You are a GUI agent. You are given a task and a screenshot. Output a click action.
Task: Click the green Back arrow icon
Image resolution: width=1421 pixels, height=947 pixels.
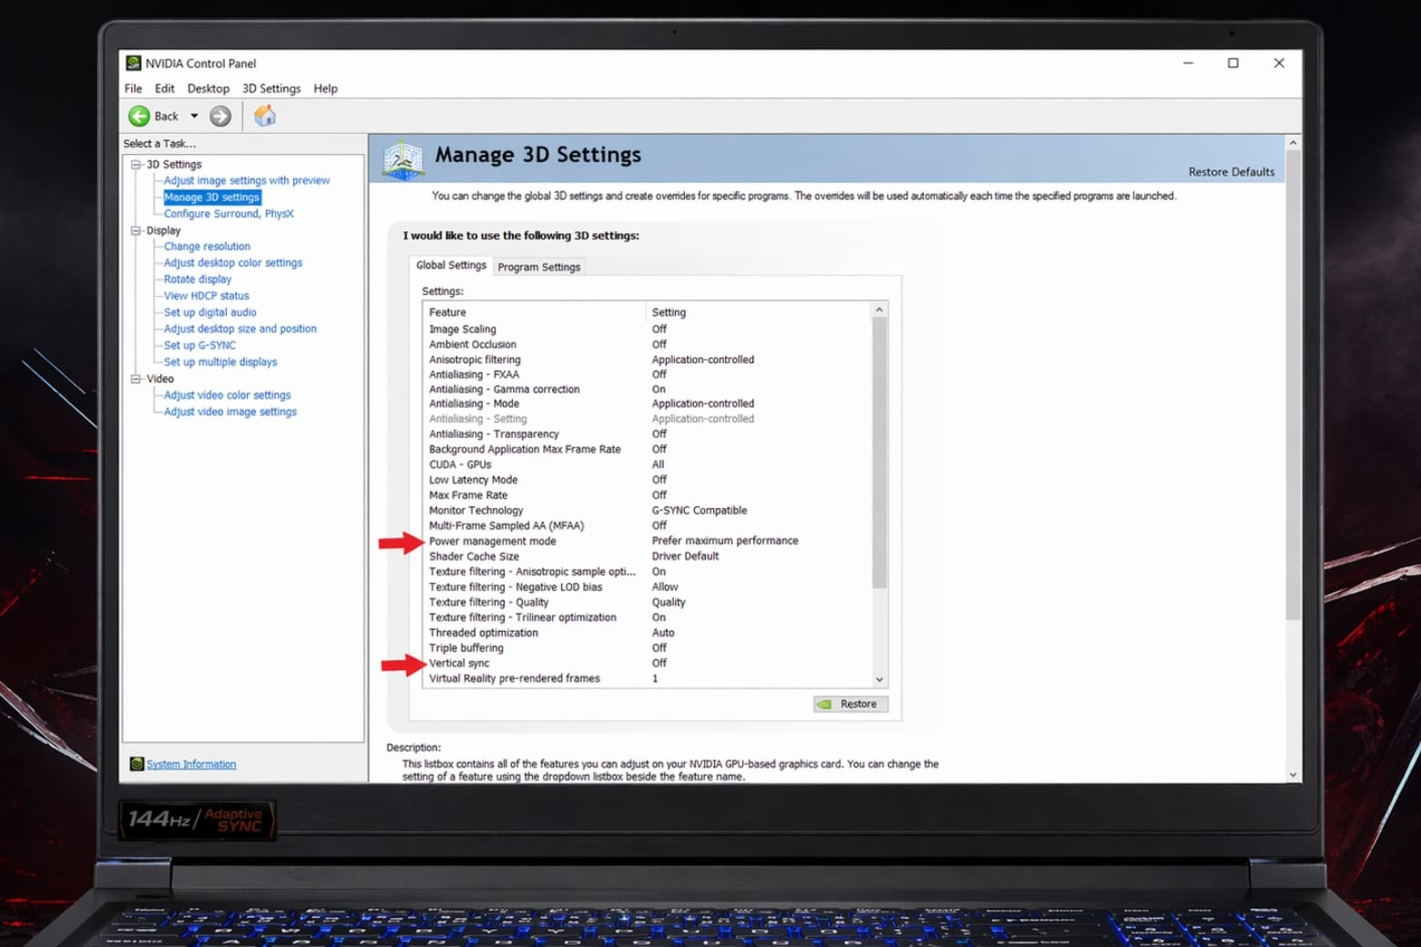(139, 116)
